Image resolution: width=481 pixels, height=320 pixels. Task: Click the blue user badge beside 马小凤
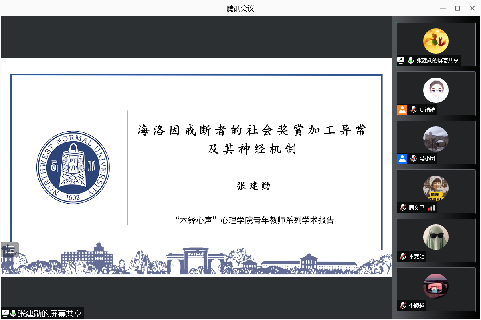point(402,158)
